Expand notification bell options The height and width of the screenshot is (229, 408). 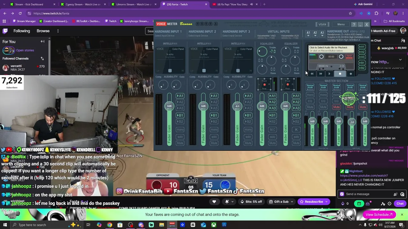232,202
